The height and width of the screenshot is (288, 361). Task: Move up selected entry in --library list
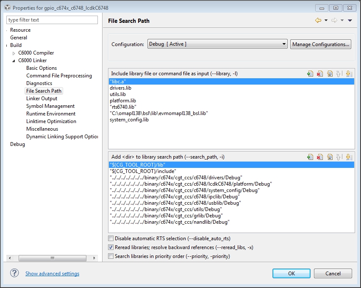[339, 74]
